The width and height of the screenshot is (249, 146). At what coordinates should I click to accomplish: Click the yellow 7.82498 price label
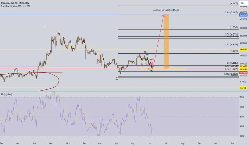(243, 88)
